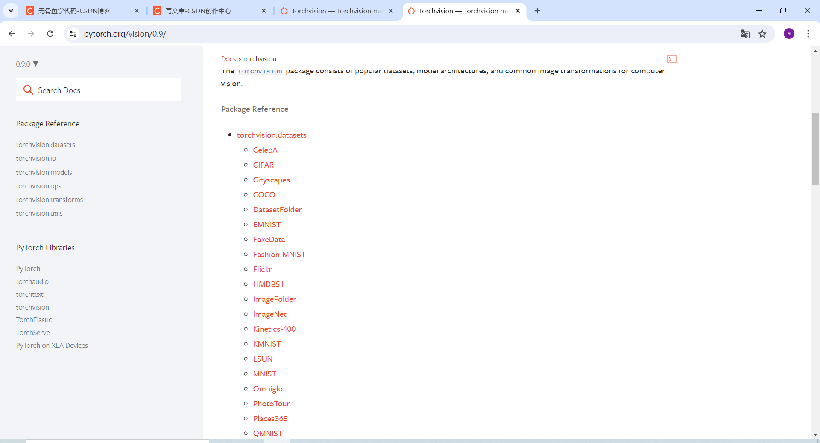Close the first torchvision tab
820x443 pixels.
point(391,11)
